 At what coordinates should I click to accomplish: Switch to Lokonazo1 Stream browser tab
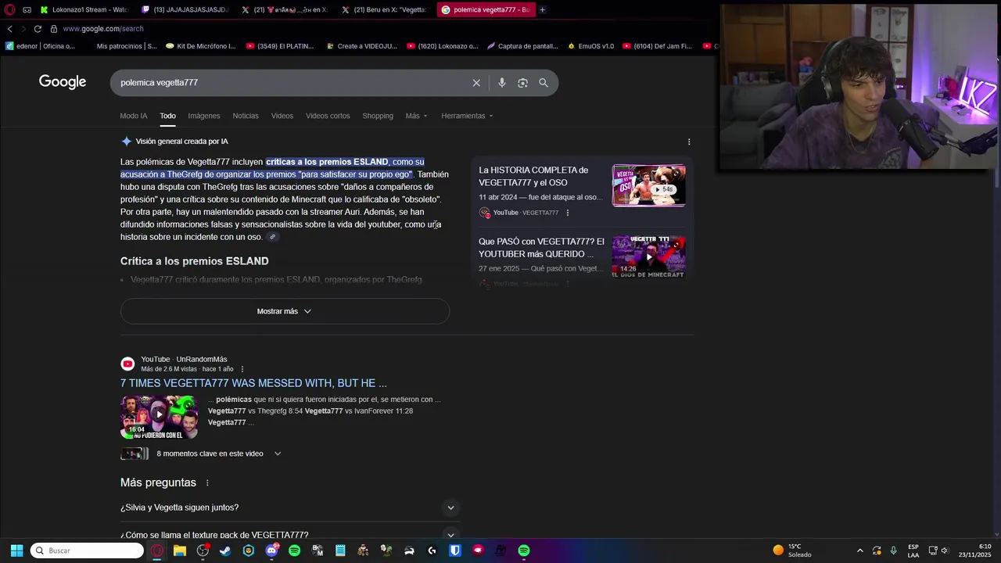point(84,9)
